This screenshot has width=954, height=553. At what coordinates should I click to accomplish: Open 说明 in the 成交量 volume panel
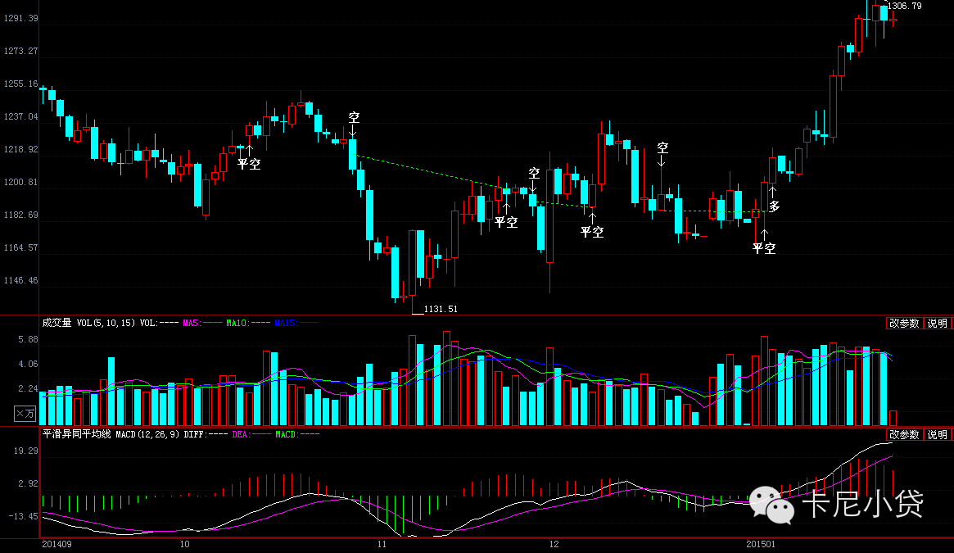click(938, 324)
